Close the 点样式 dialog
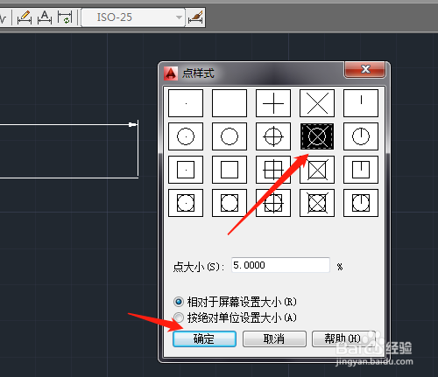Screen dimensions: 438x377 (365, 69)
